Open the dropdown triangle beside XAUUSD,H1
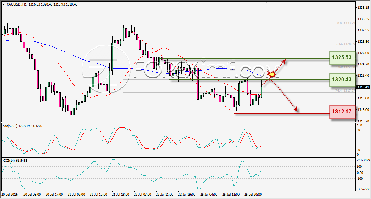The height and width of the screenshot is (199, 371). [x=4, y=4]
